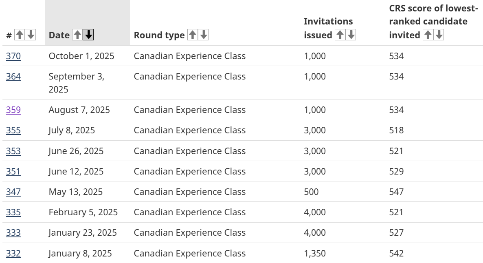This screenshot has height=263, width=483.
Task: Follow the visited round 359 link
Action: [x=13, y=110]
